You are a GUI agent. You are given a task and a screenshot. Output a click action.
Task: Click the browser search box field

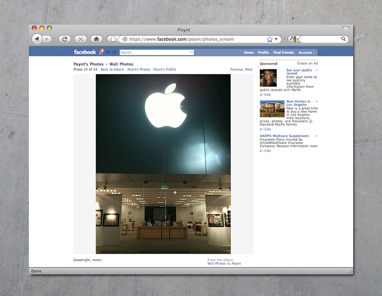click(320, 39)
